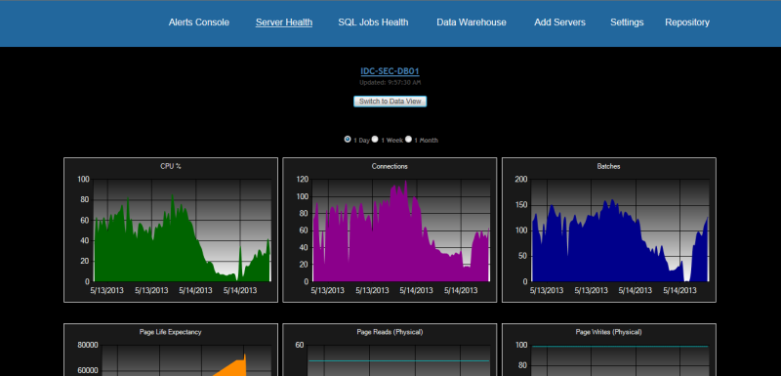Select the 1 Week radio option
This screenshot has width=781, height=376.
375,140
